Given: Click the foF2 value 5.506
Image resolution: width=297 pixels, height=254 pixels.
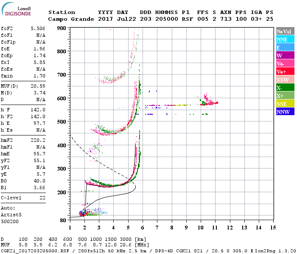Looking at the screenshot, I should (x=38, y=28).
